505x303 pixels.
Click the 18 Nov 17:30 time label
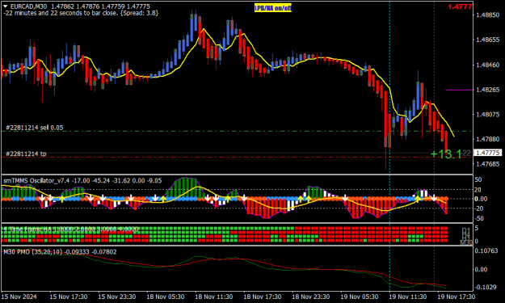262,297
